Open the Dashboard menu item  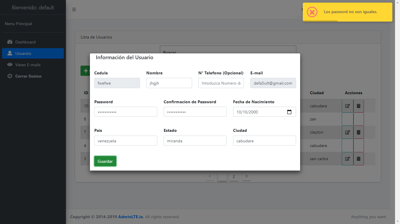33,42
